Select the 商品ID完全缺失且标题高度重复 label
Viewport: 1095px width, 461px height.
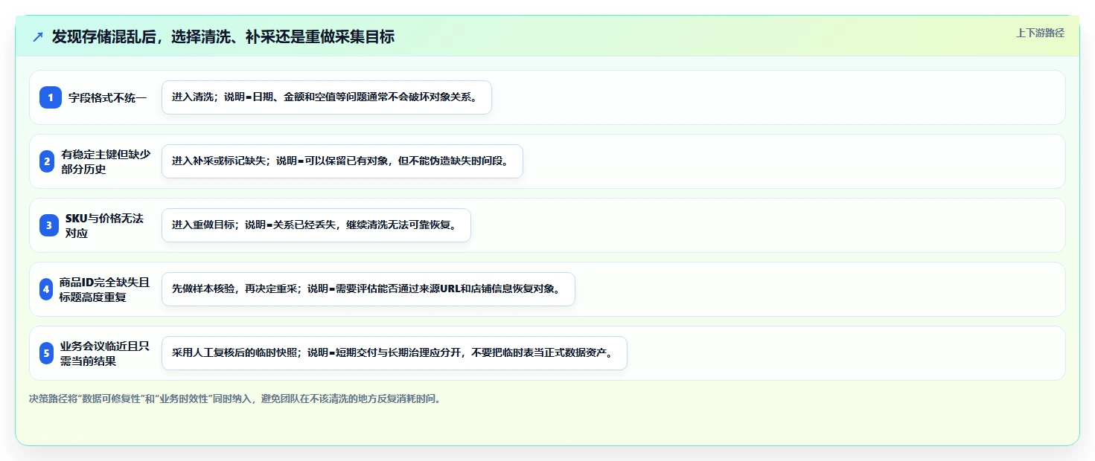pos(105,289)
